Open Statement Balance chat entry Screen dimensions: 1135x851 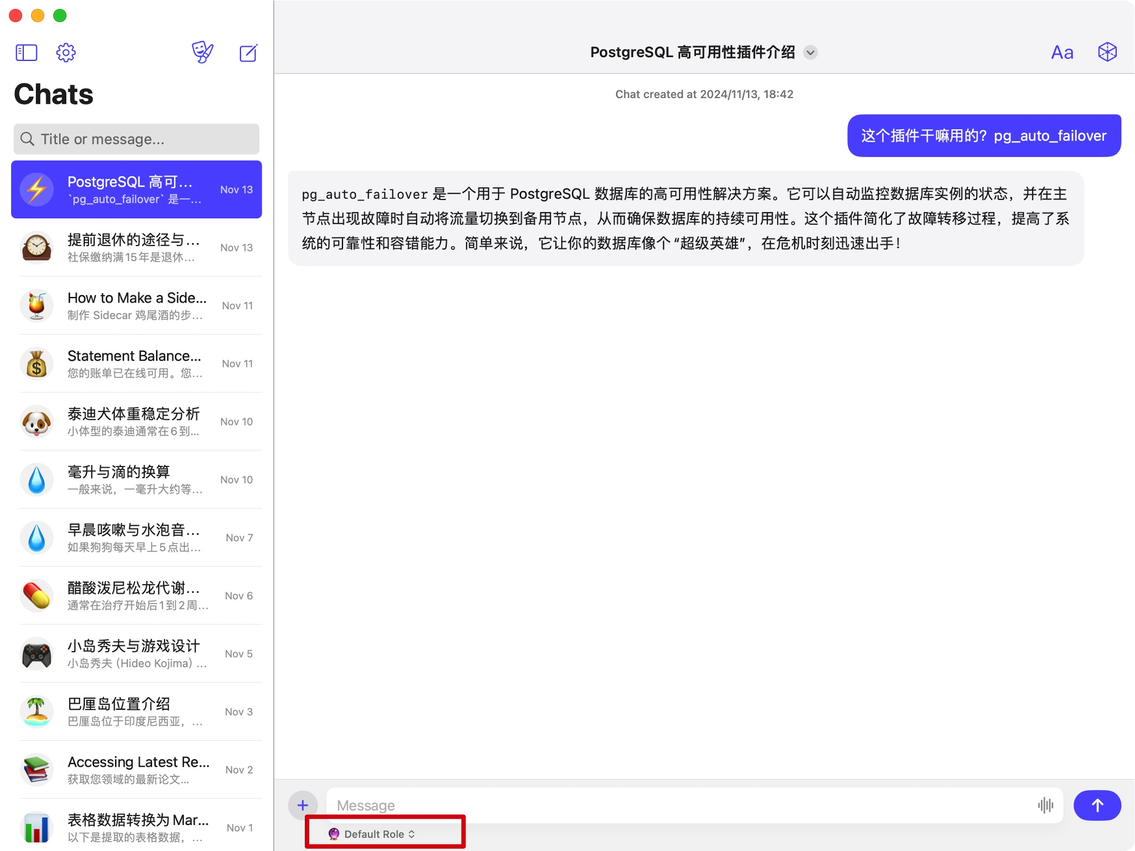(x=136, y=364)
